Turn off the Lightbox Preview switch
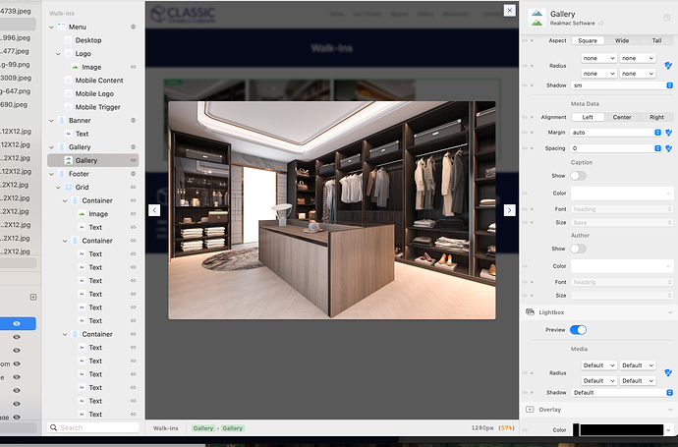The width and height of the screenshot is (678, 447). (x=578, y=330)
